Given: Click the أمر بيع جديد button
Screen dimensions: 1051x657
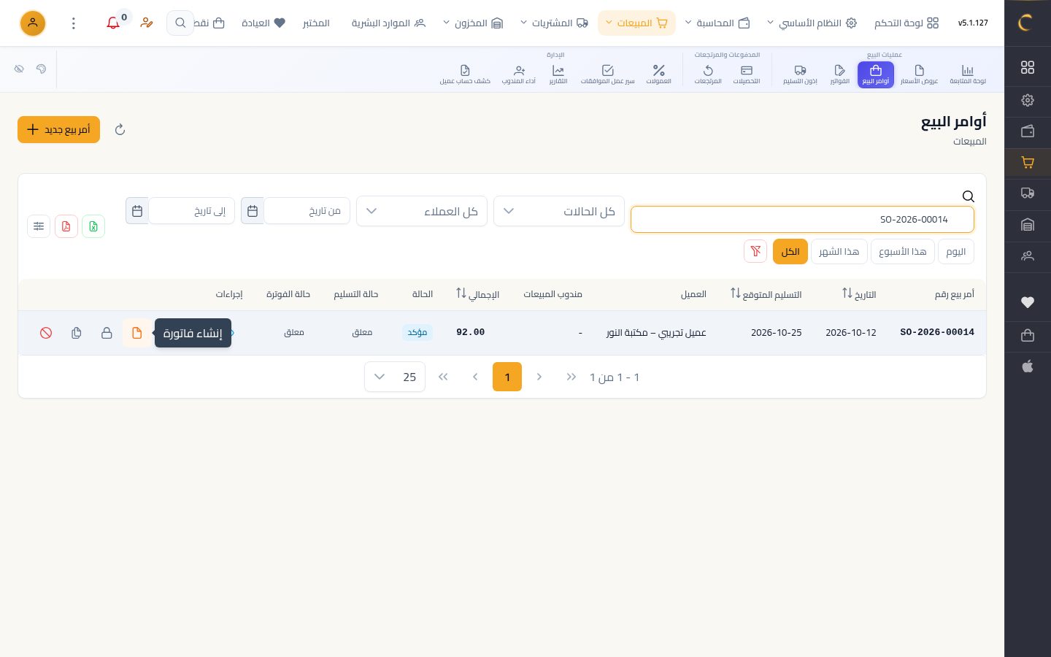Looking at the screenshot, I should pos(58,130).
